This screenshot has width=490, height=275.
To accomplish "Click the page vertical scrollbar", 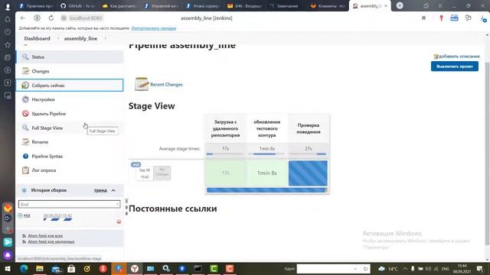I will click(488, 153).
